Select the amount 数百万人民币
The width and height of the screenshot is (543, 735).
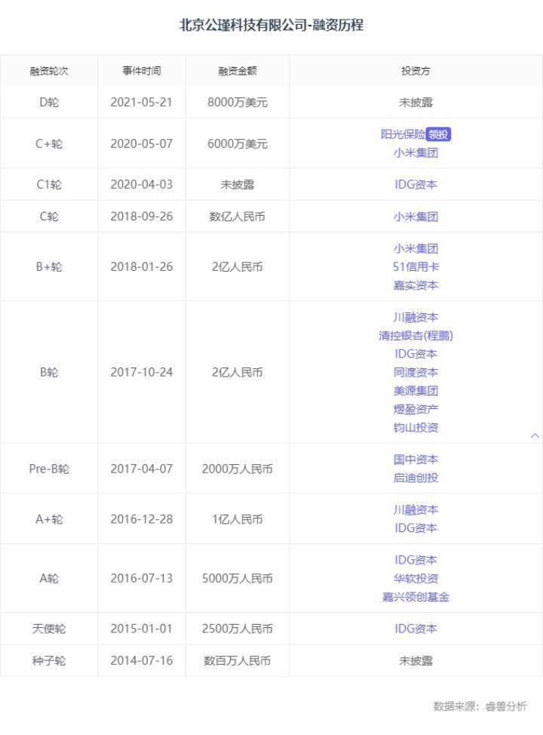click(x=237, y=660)
